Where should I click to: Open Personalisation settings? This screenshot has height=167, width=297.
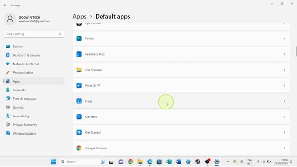34,72
